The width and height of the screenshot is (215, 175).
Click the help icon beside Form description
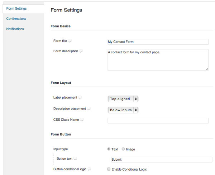click(x=81, y=51)
